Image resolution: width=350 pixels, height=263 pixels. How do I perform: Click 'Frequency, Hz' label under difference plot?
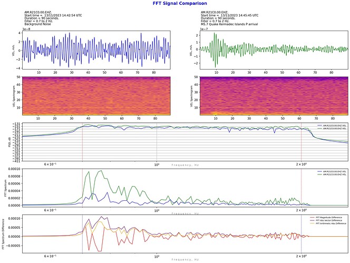(185, 259)
